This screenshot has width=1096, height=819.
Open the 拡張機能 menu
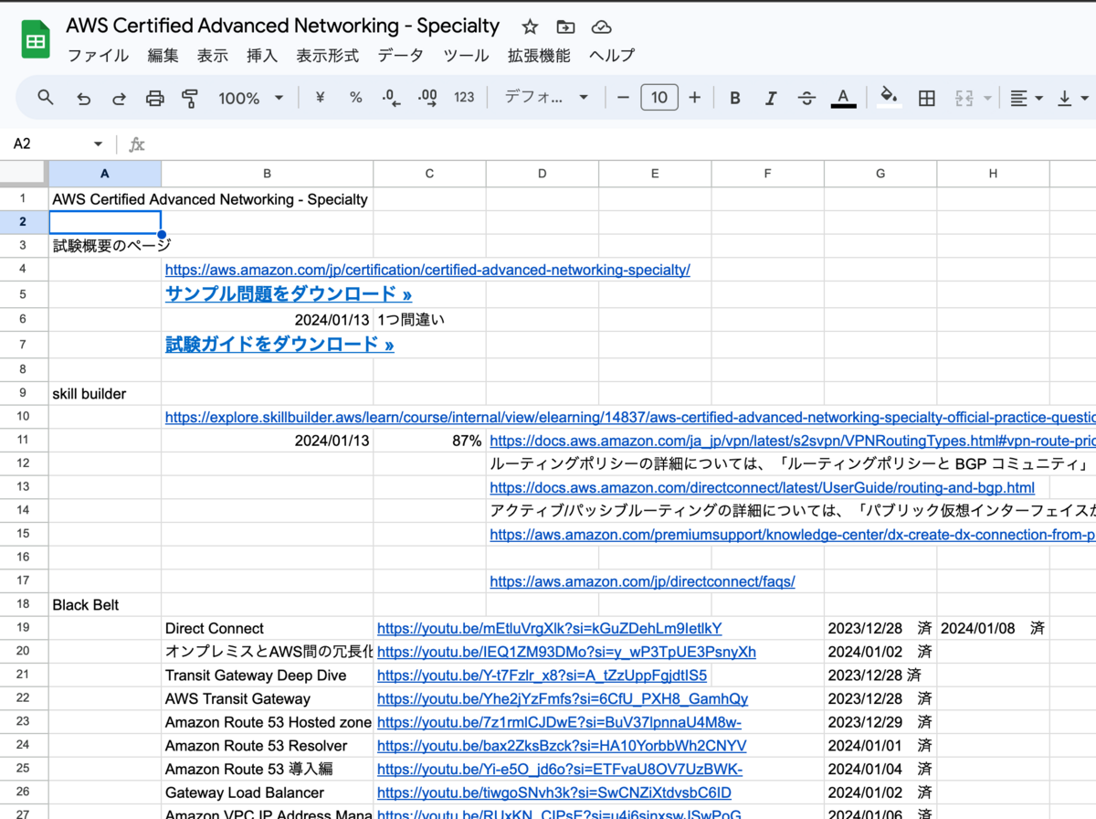point(539,56)
